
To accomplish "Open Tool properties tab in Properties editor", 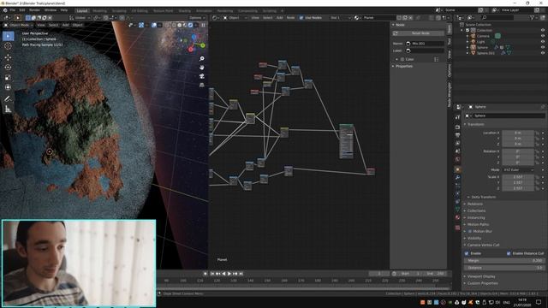I will click(458, 117).
